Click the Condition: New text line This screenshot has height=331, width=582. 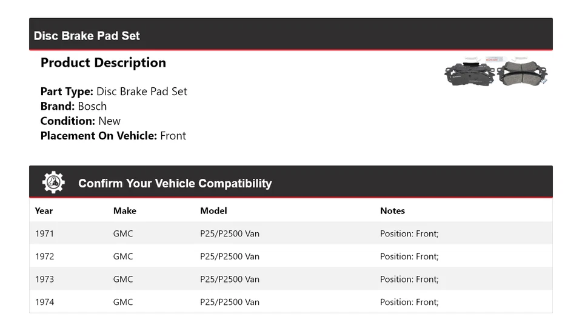(80, 121)
